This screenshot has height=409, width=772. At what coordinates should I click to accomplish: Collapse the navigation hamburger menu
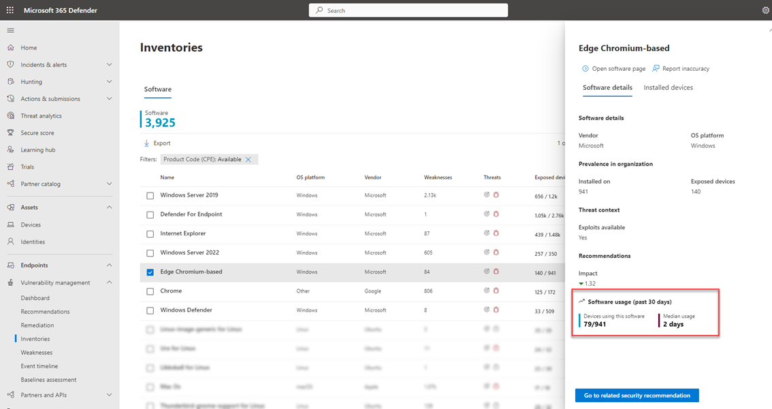coord(10,31)
